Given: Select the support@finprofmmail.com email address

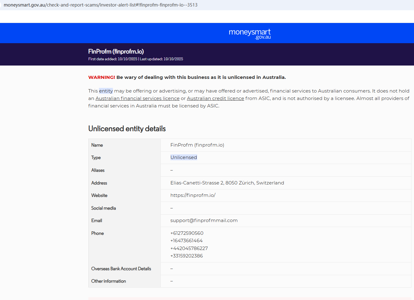Looking at the screenshot, I should tap(204, 220).
